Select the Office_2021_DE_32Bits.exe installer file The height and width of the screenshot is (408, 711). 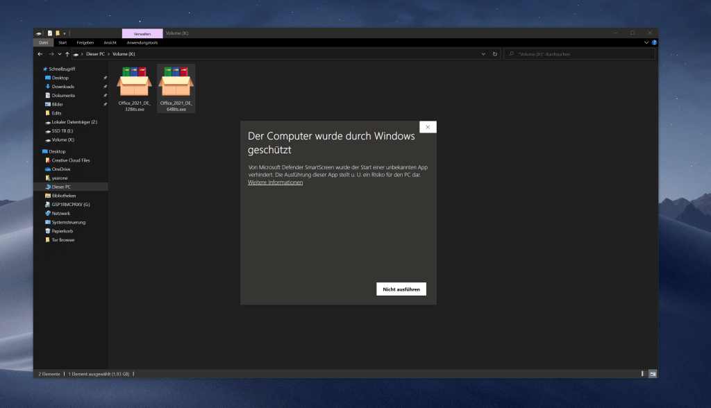coord(134,88)
